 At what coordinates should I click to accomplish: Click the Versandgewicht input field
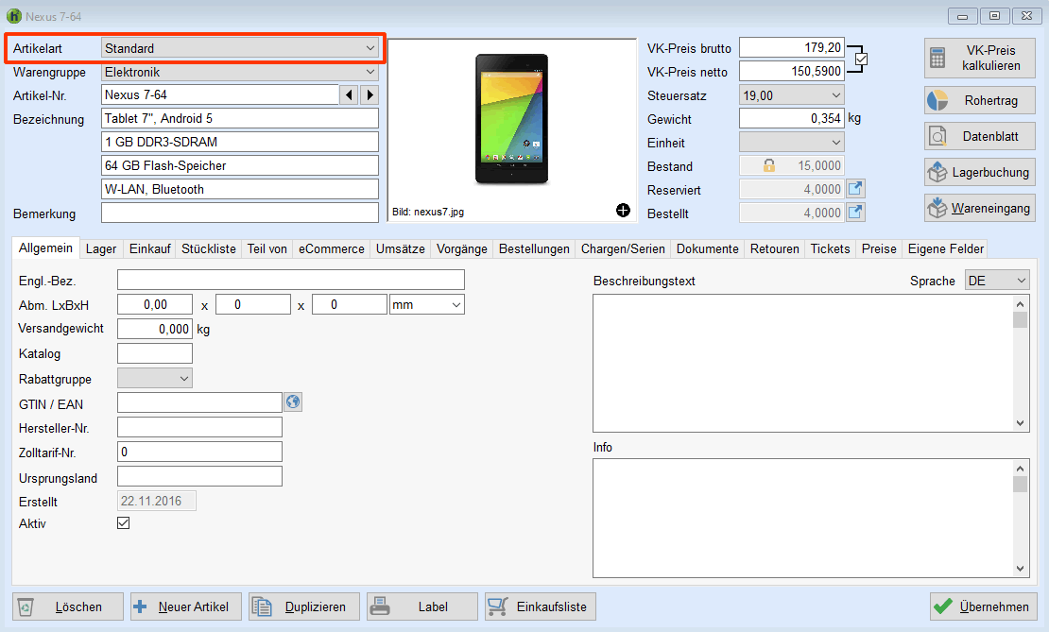coord(155,329)
